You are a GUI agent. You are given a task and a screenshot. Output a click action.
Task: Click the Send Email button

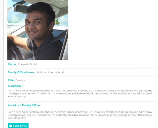tap(18, 126)
